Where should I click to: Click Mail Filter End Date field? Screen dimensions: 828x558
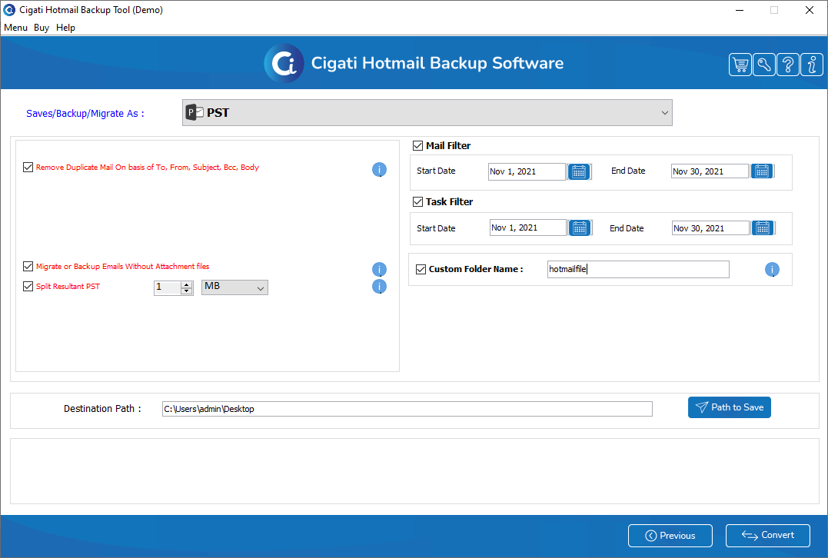(710, 171)
